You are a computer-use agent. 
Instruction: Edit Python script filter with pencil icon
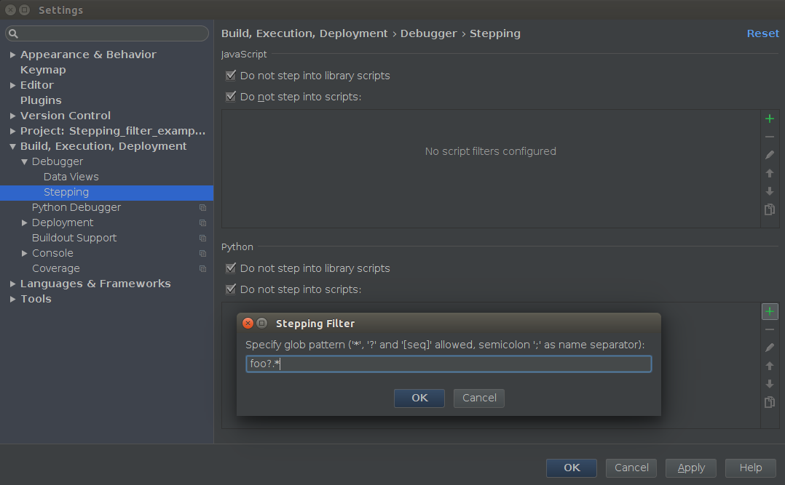(x=770, y=348)
